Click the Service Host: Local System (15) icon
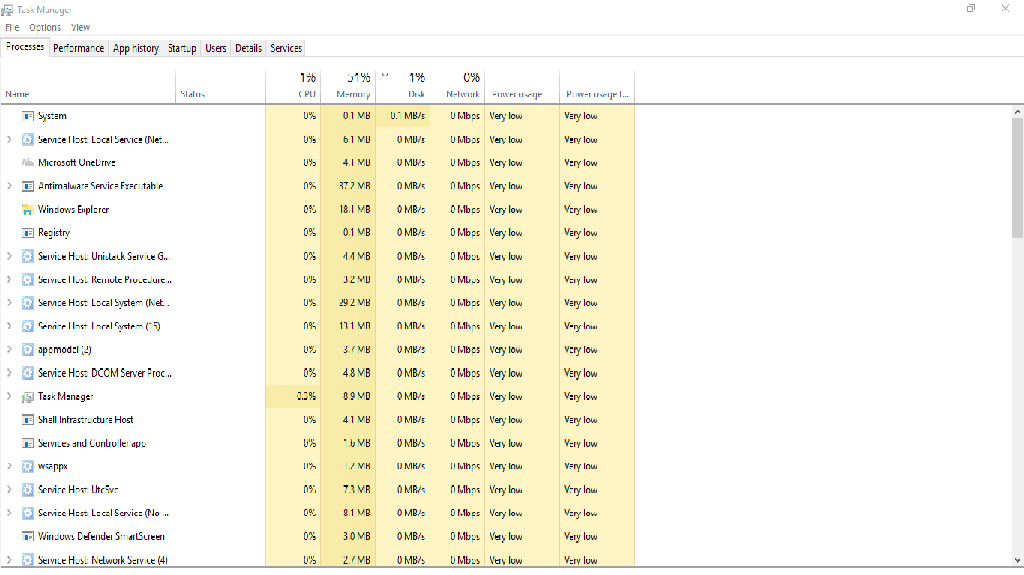This screenshot has width=1024, height=575. (28, 326)
